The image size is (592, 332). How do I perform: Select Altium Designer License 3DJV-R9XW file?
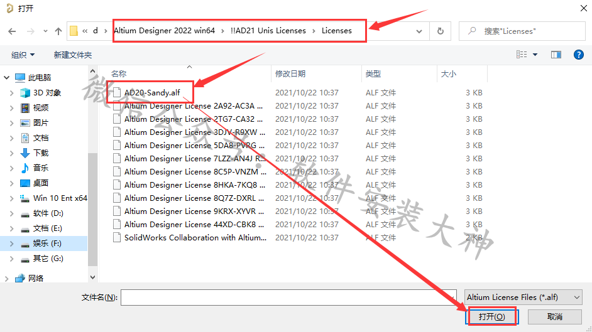click(x=194, y=132)
